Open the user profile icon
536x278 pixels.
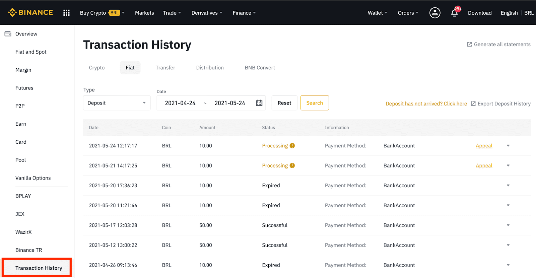434,13
